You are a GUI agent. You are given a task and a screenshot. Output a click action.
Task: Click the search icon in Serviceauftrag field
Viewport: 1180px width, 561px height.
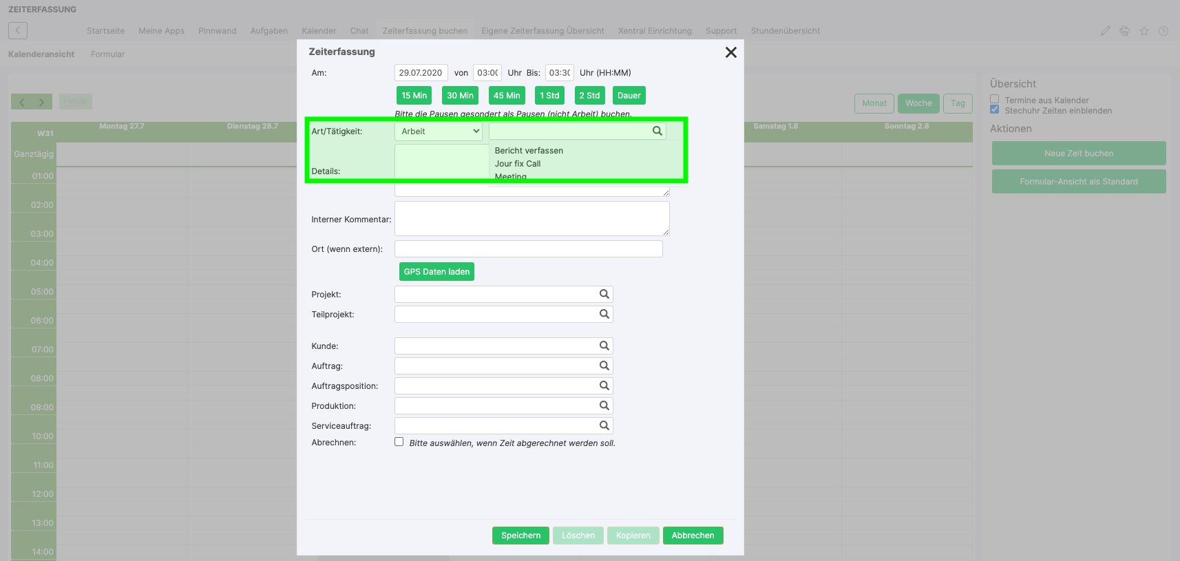tap(604, 425)
